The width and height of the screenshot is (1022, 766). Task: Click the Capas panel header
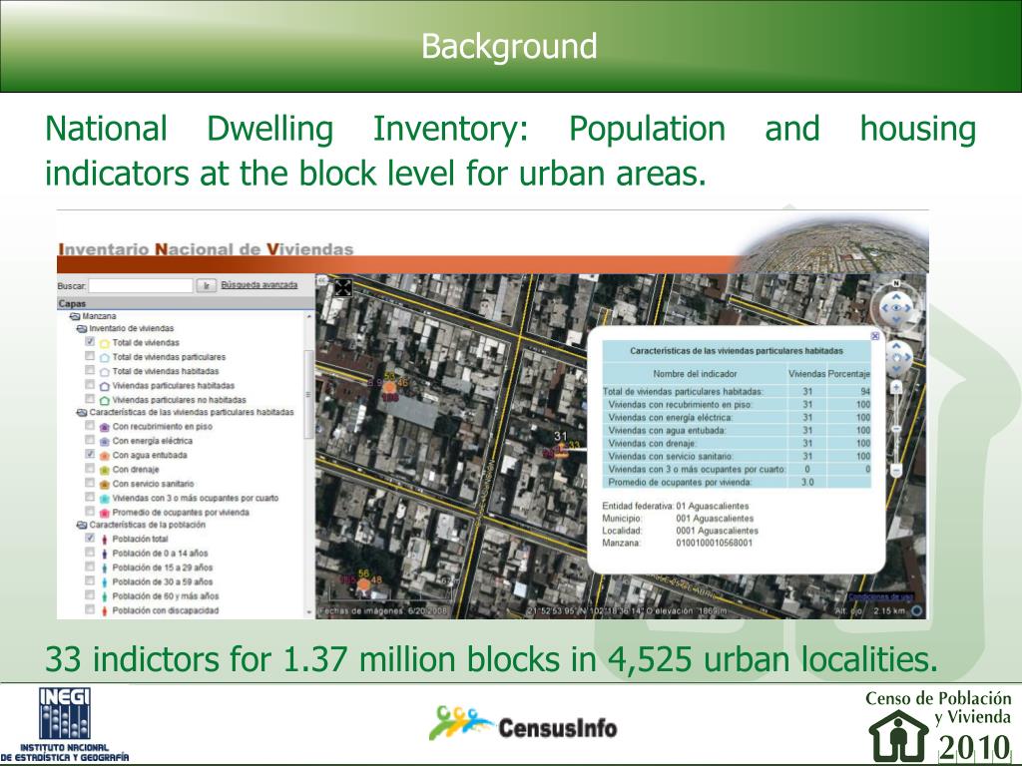pos(73,303)
